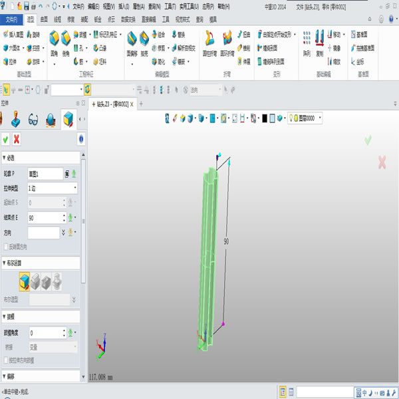Screen dimensions: 399x399
Task: Select the remove Boolean operation icon
Action: coord(46,281)
